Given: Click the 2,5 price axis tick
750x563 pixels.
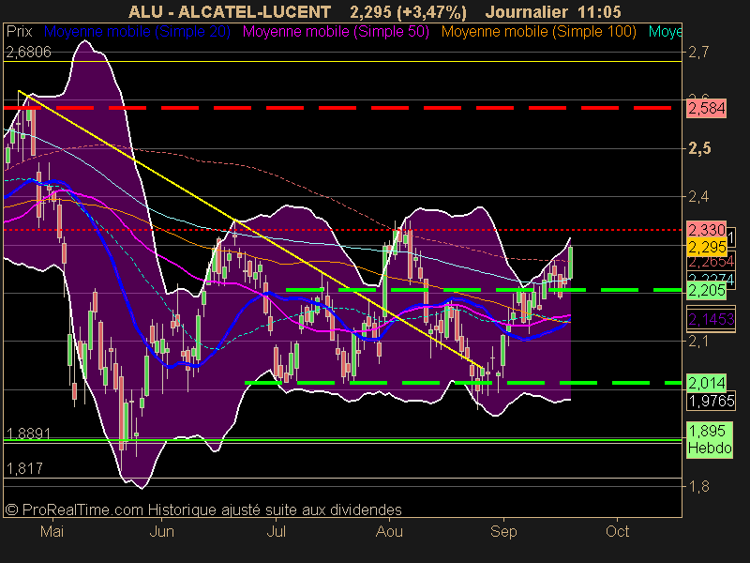Looking at the screenshot, I should tap(699, 148).
